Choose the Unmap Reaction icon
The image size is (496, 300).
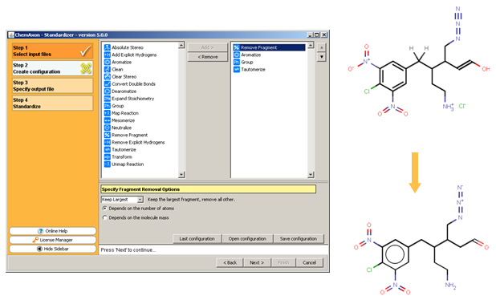(x=108, y=164)
